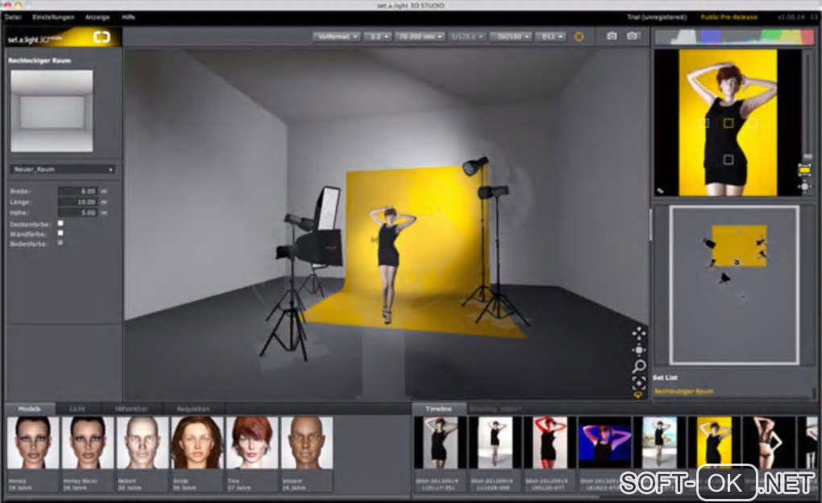Open the Vollformat sensor dropdown

[337, 37]
